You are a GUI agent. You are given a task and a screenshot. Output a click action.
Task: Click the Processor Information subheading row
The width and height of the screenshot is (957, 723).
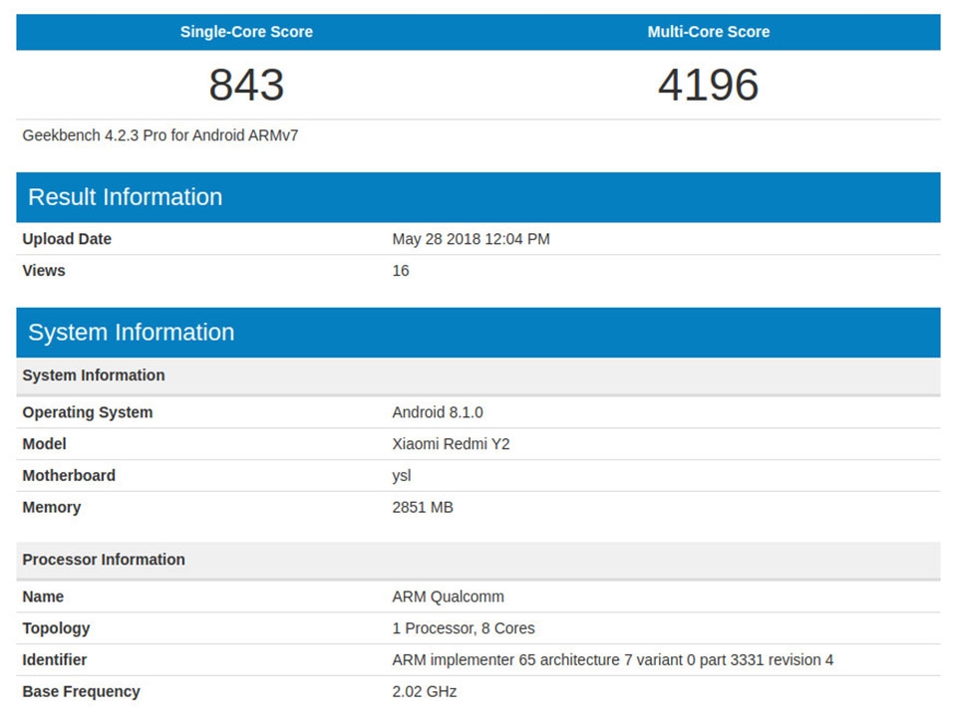(478, 560)
